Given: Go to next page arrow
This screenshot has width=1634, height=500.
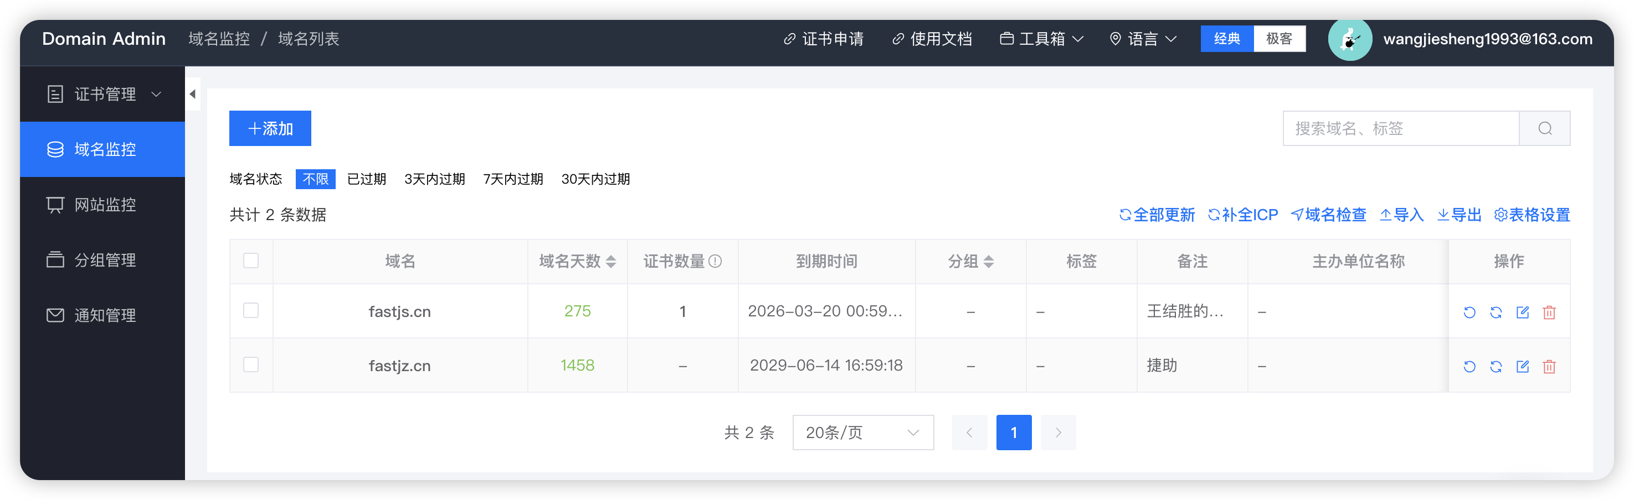Looking at the screenshot, I should [x=1058, y=433].
